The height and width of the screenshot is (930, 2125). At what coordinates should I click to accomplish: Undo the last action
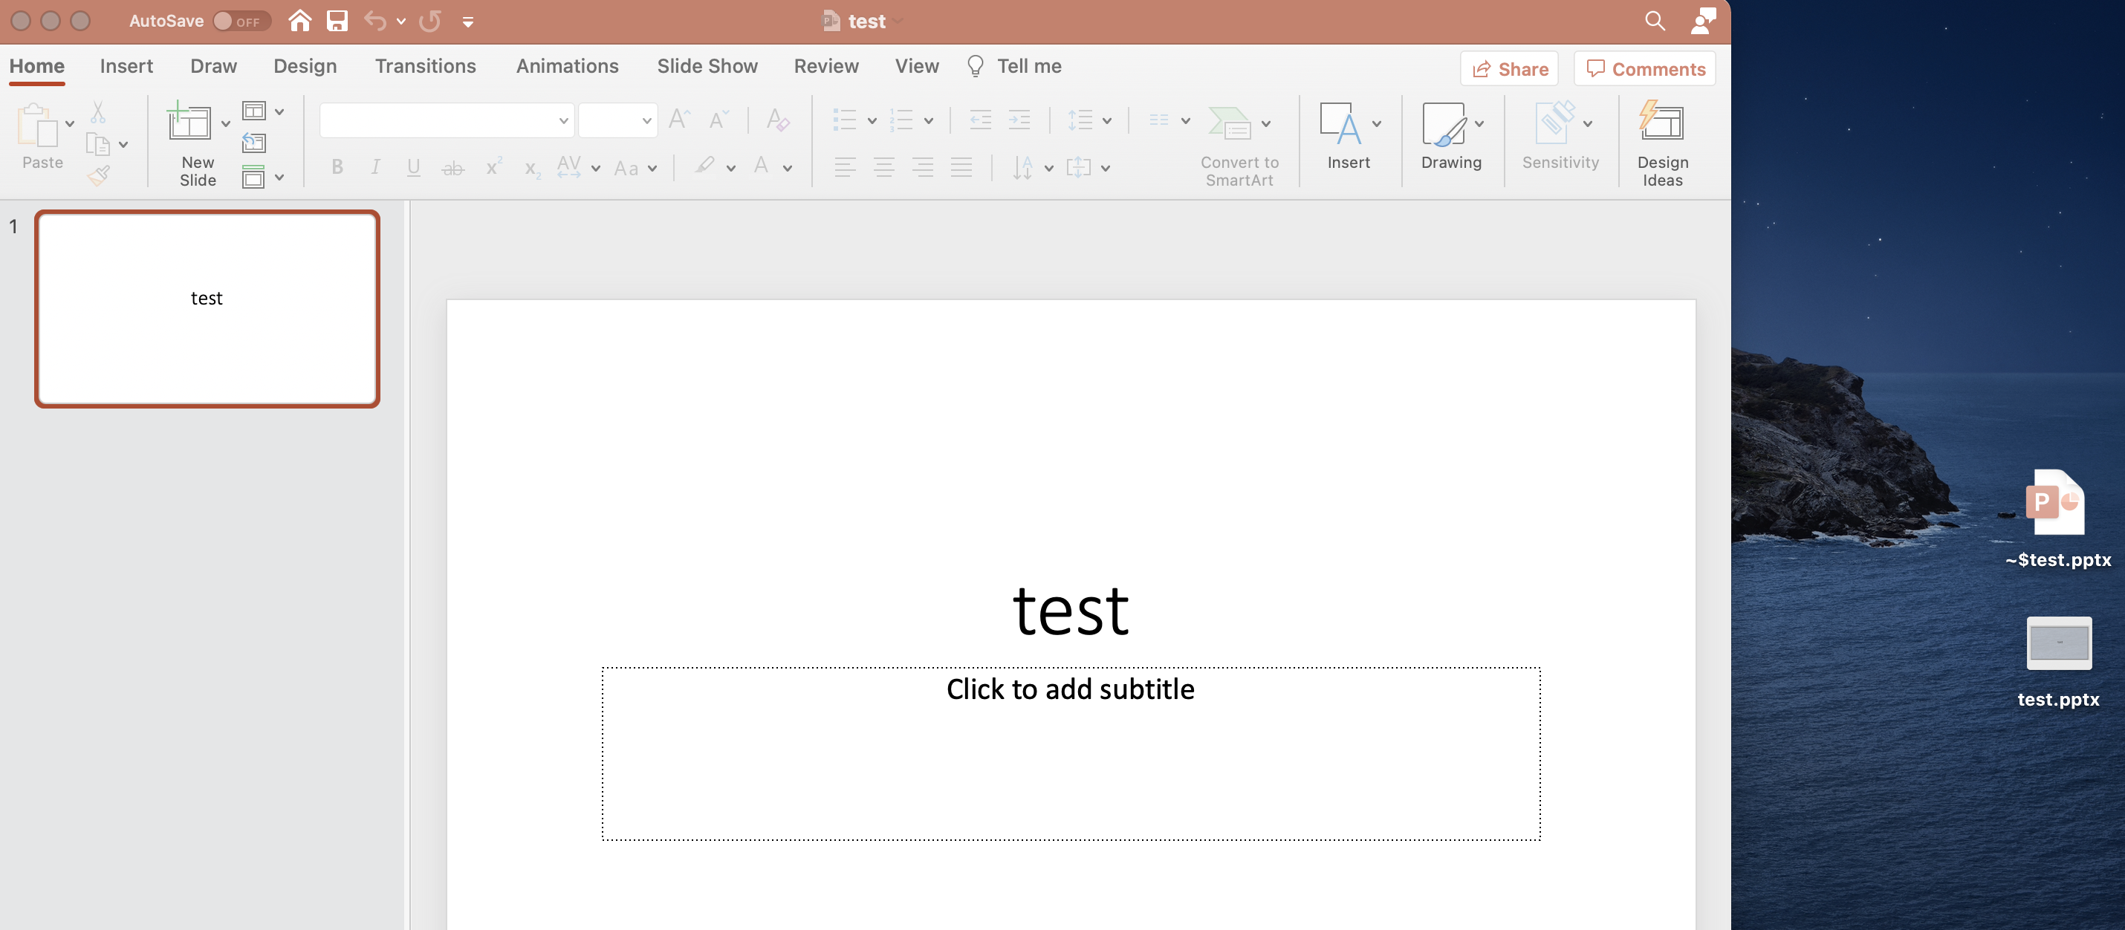(x=375, y=21)
